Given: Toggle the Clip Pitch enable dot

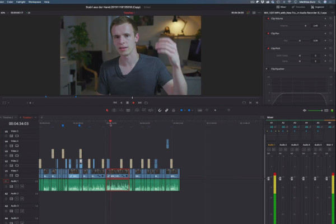Looking at the screenshot, I should click(268, 49).
